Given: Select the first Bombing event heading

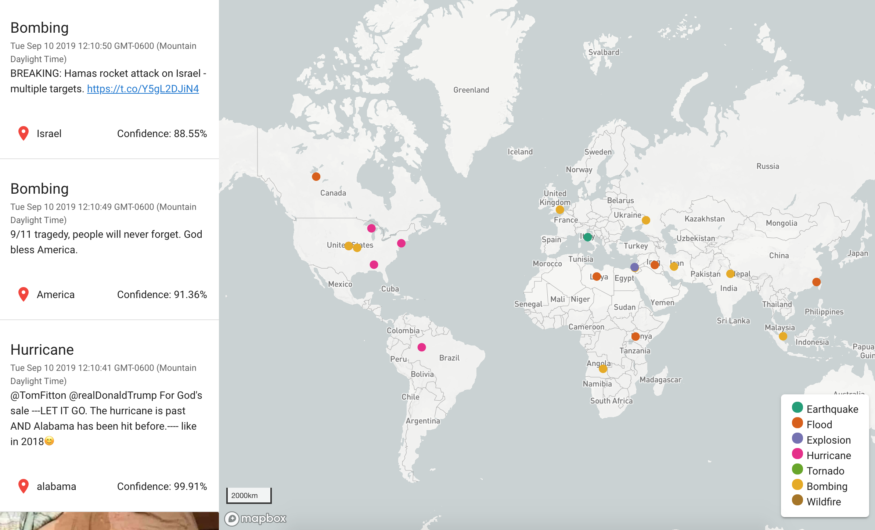Looking at the screenshot, I should 40,28.
